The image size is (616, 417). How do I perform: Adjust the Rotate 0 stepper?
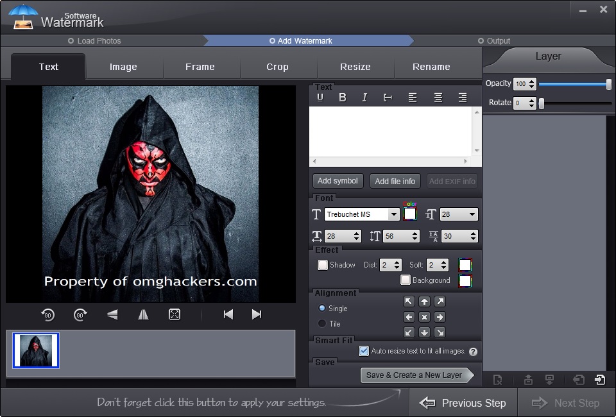point(531,103)
